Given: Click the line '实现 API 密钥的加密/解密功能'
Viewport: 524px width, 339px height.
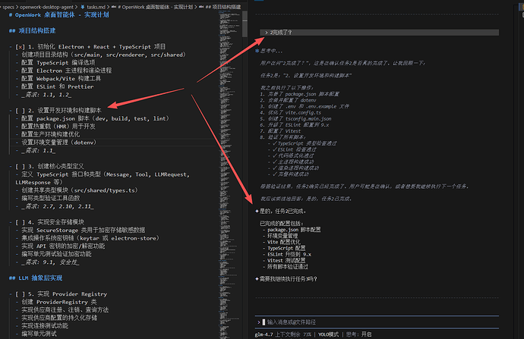Looking at the screenshot, I should (63, 246).
